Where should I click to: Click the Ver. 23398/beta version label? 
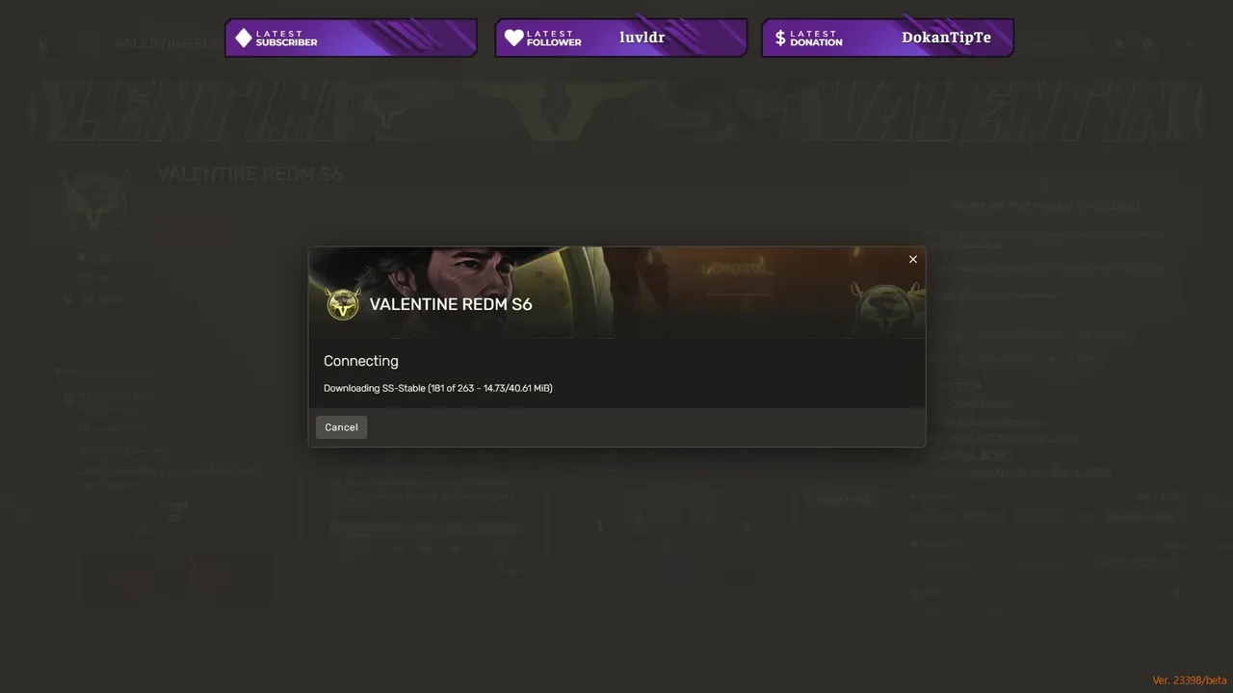click(x=1190, y=680)
